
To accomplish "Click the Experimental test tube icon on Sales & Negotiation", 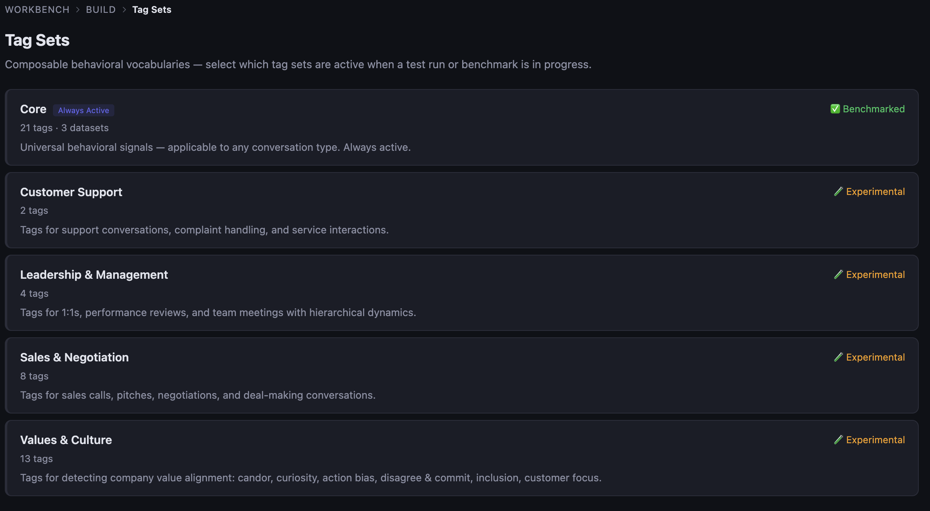I will coord(839,357).
